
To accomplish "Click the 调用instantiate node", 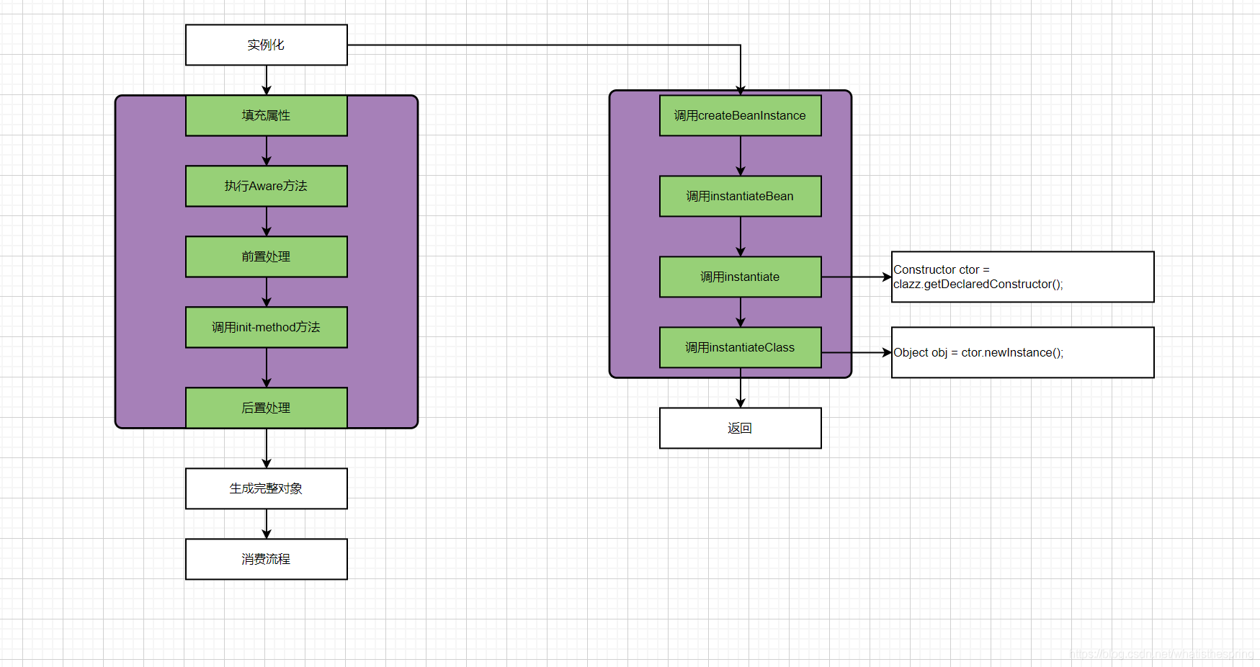I will [741, 277].
